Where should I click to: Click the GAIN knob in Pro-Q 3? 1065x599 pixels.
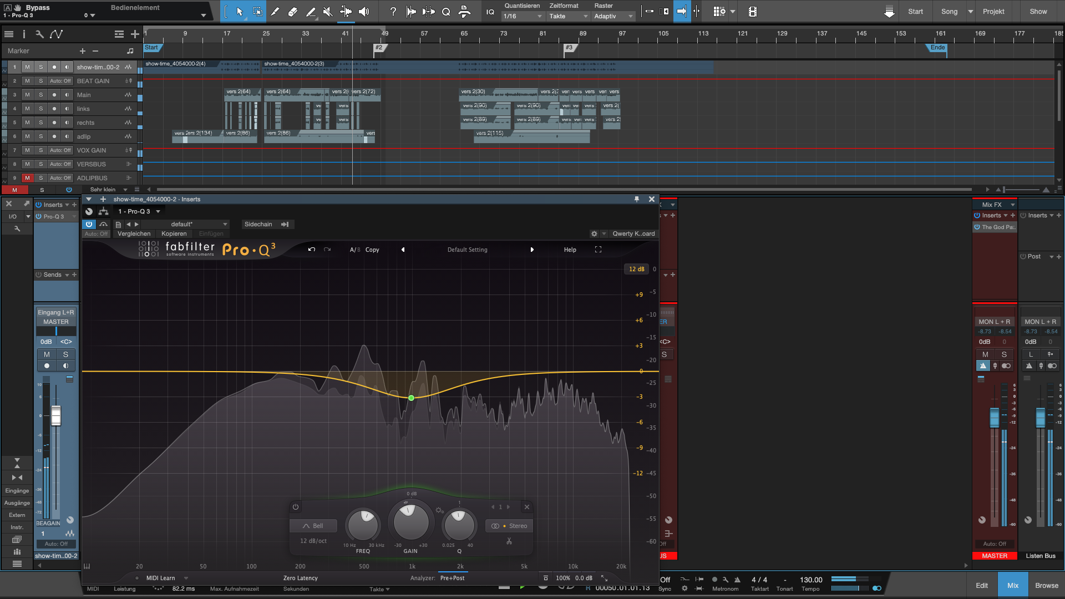411,522
